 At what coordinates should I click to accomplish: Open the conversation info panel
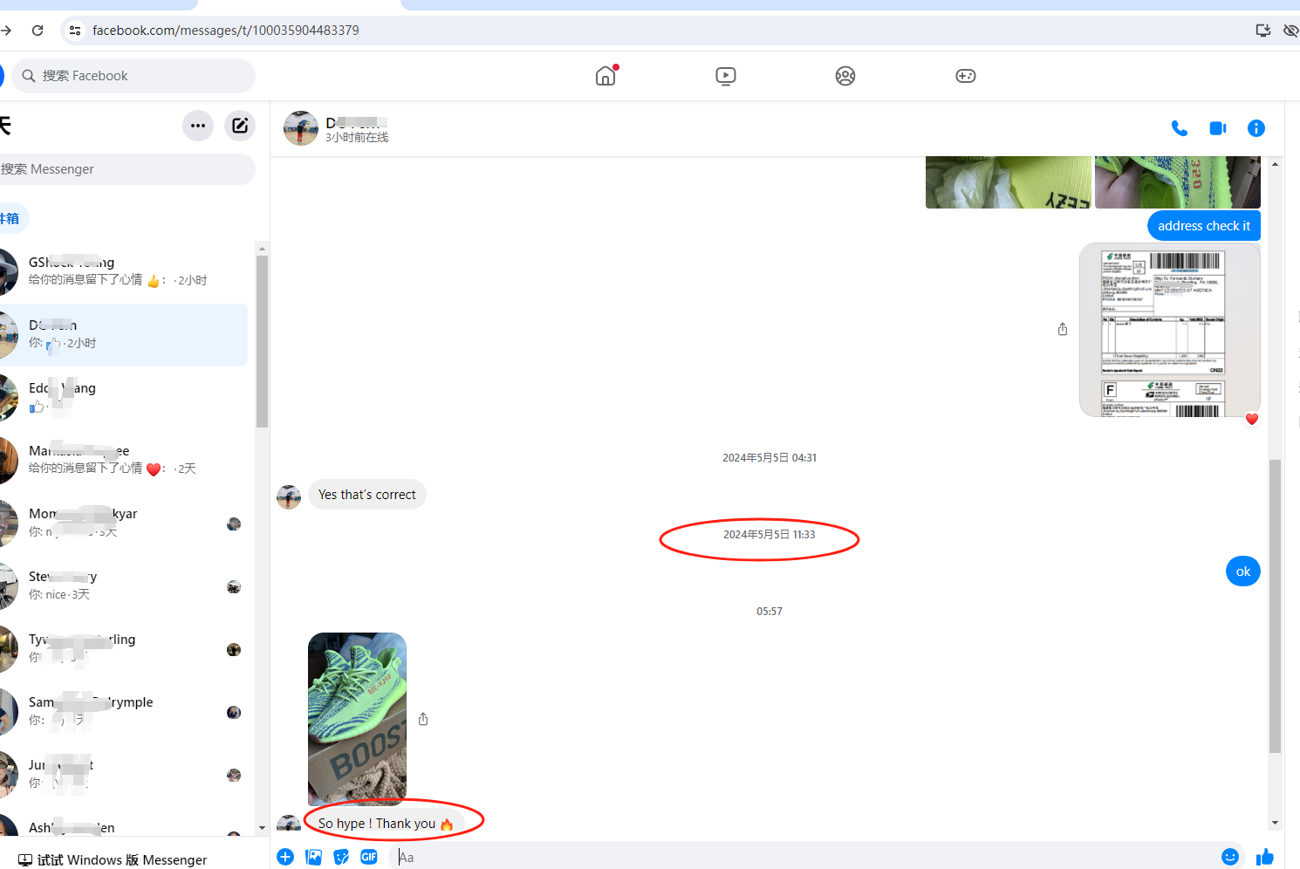tap(1256, 128)
